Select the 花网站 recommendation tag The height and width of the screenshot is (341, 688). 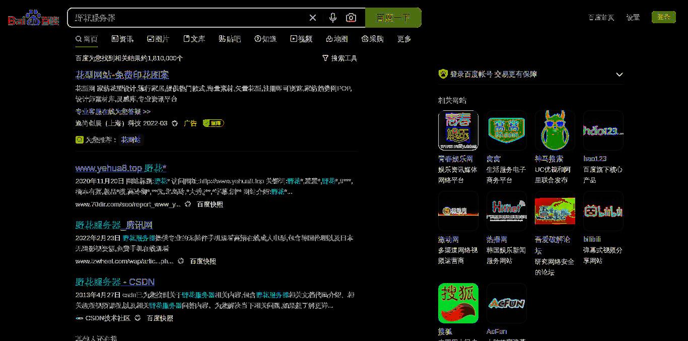pyautogui.click(x=131, y=140)
